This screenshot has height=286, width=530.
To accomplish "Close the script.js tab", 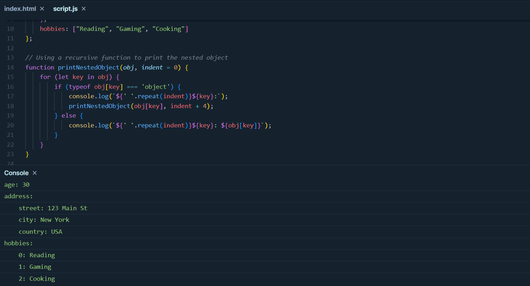I will [x=84, y=9].
